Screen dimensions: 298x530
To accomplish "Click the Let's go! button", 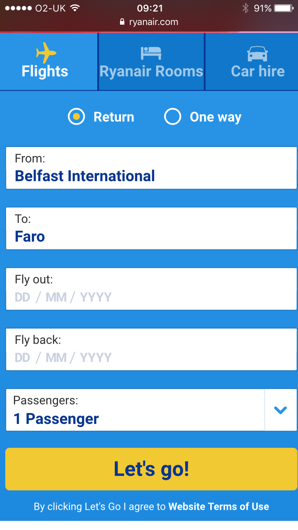I will tap(151, 469).
